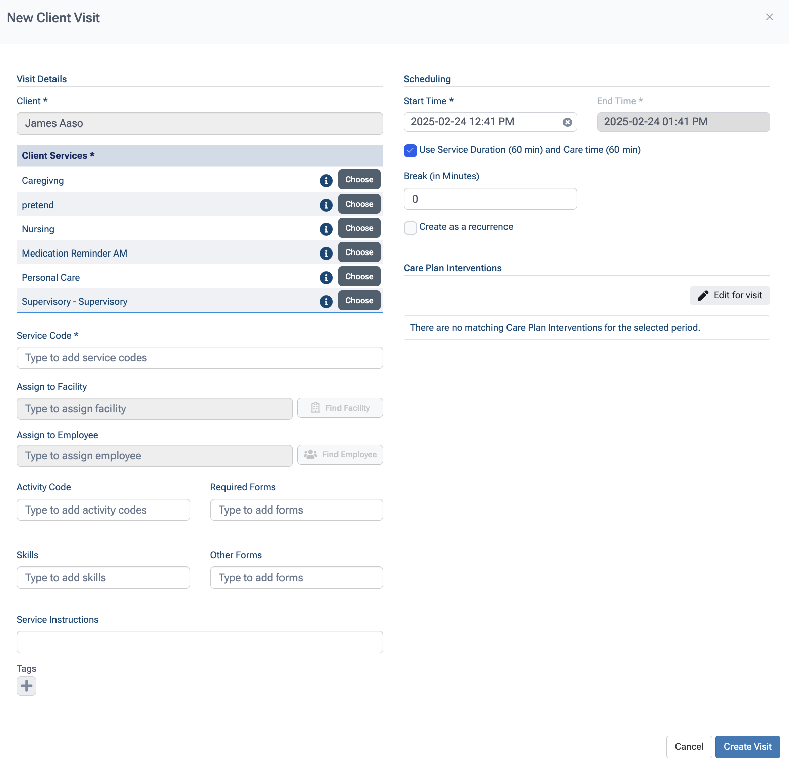Open the Service Code selection field
This screenshot has height=760, width=789.
200,358
